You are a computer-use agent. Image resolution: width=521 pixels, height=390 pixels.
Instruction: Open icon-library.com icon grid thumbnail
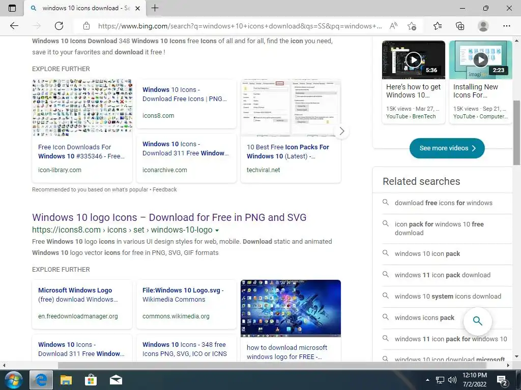(x=82, y=108)
